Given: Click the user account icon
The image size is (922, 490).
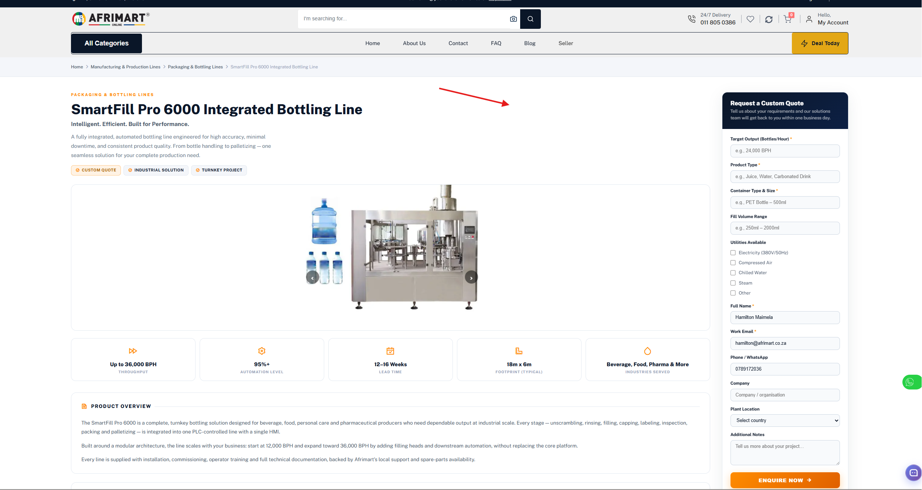Looking at the screenshot, I should [809, 19].
